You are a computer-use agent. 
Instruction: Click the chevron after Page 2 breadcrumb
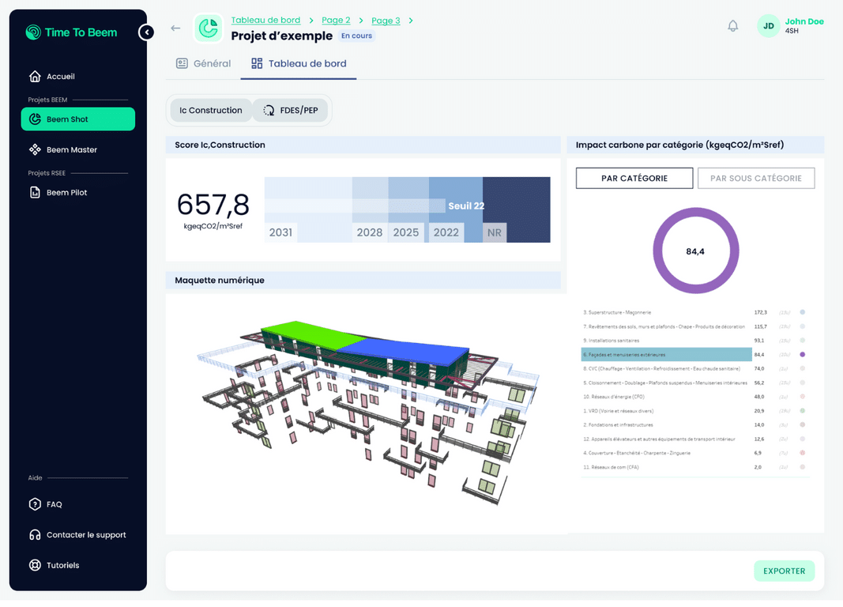361,21
